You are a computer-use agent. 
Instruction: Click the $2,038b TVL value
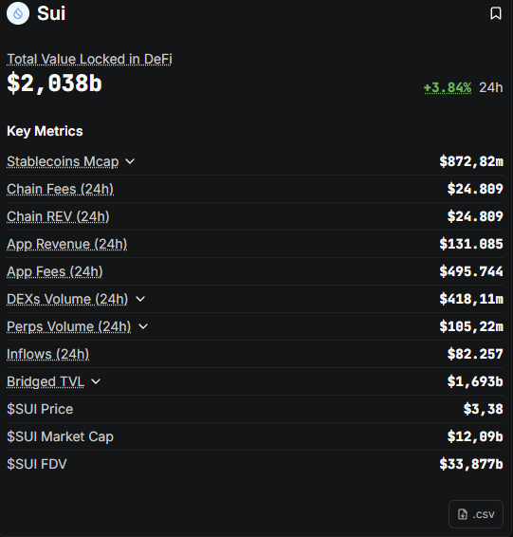(x=54, y=83)
